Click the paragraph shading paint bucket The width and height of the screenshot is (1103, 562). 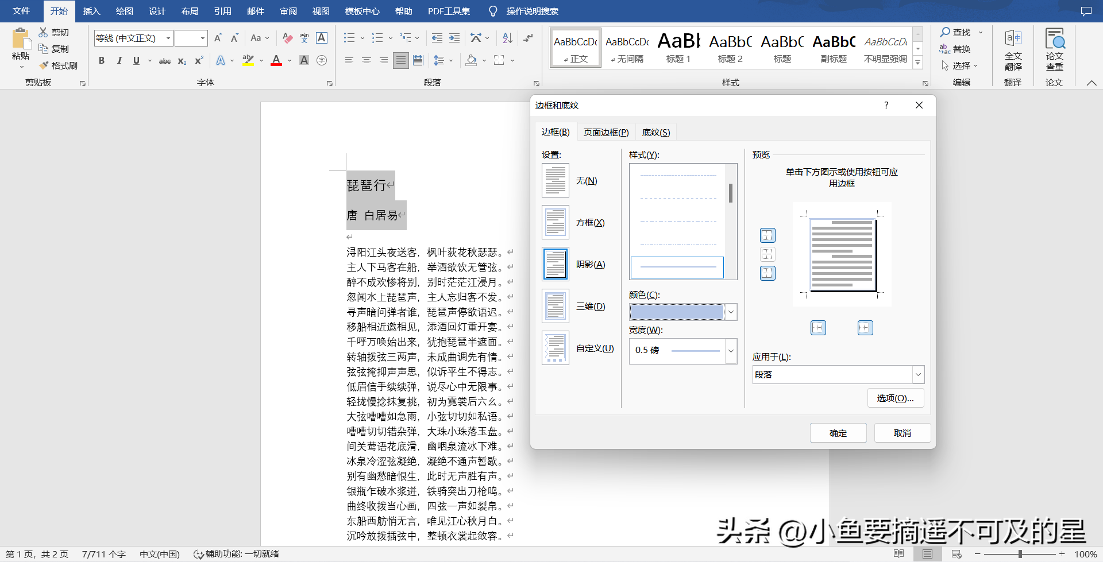(472, 60)
